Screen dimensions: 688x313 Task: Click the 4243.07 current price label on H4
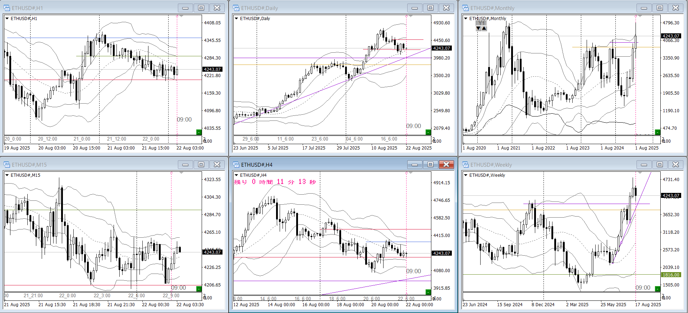coord(441,253)
